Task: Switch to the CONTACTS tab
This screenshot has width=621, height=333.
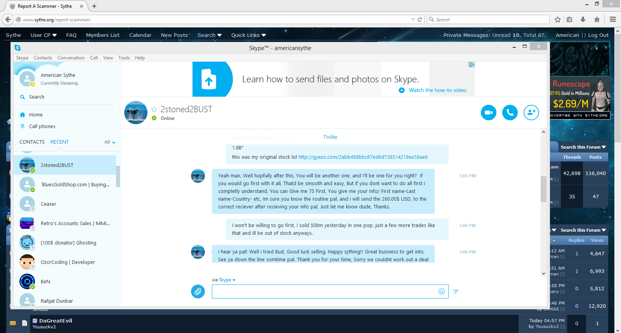Action: coord(32,142)
